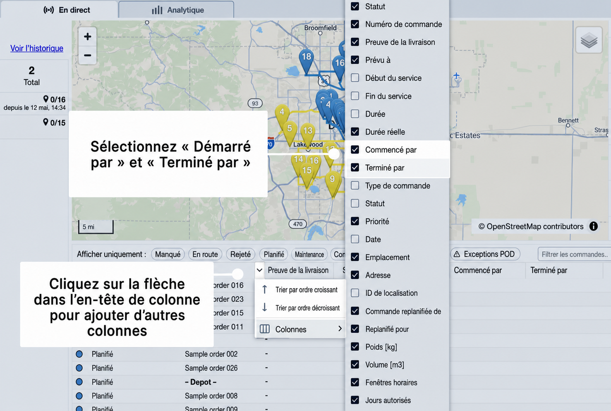Filter by Rejeté status

240,254
